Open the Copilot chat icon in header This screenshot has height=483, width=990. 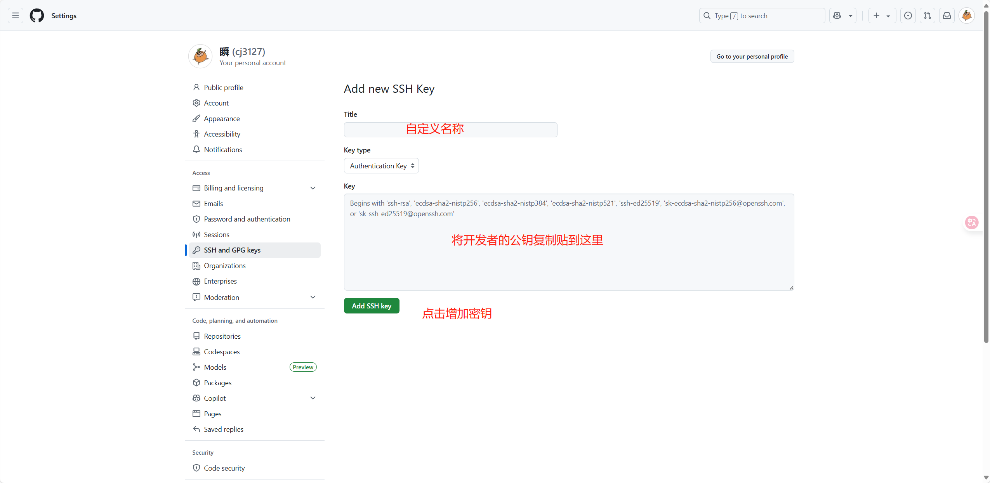837,16
